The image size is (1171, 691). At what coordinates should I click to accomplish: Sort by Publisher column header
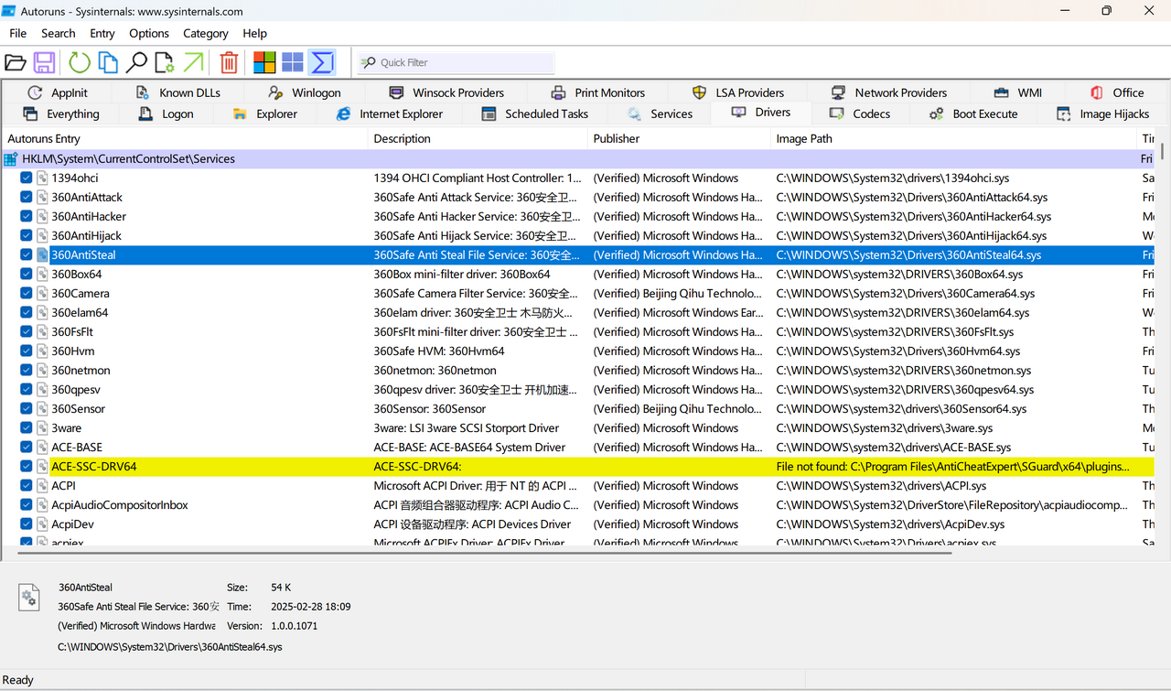click(679, 139)
